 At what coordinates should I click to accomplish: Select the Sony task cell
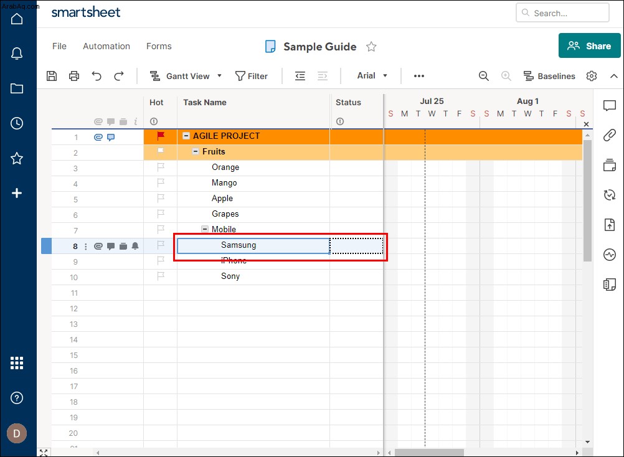[x=253, y=276]
